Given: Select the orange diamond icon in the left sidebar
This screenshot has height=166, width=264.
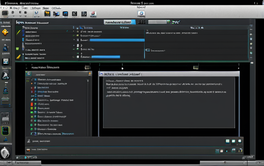Looking at the screenshot, I should point(5,33).
